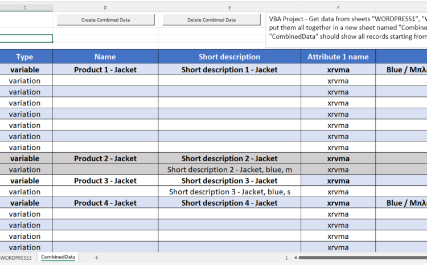
Task: Add a new sheet with plus icon
Action: tap(96, 258)
